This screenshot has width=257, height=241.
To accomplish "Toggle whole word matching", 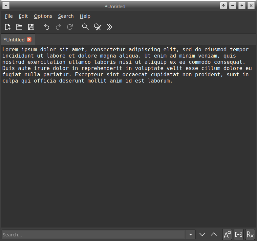I will click(x=239, y=234).
